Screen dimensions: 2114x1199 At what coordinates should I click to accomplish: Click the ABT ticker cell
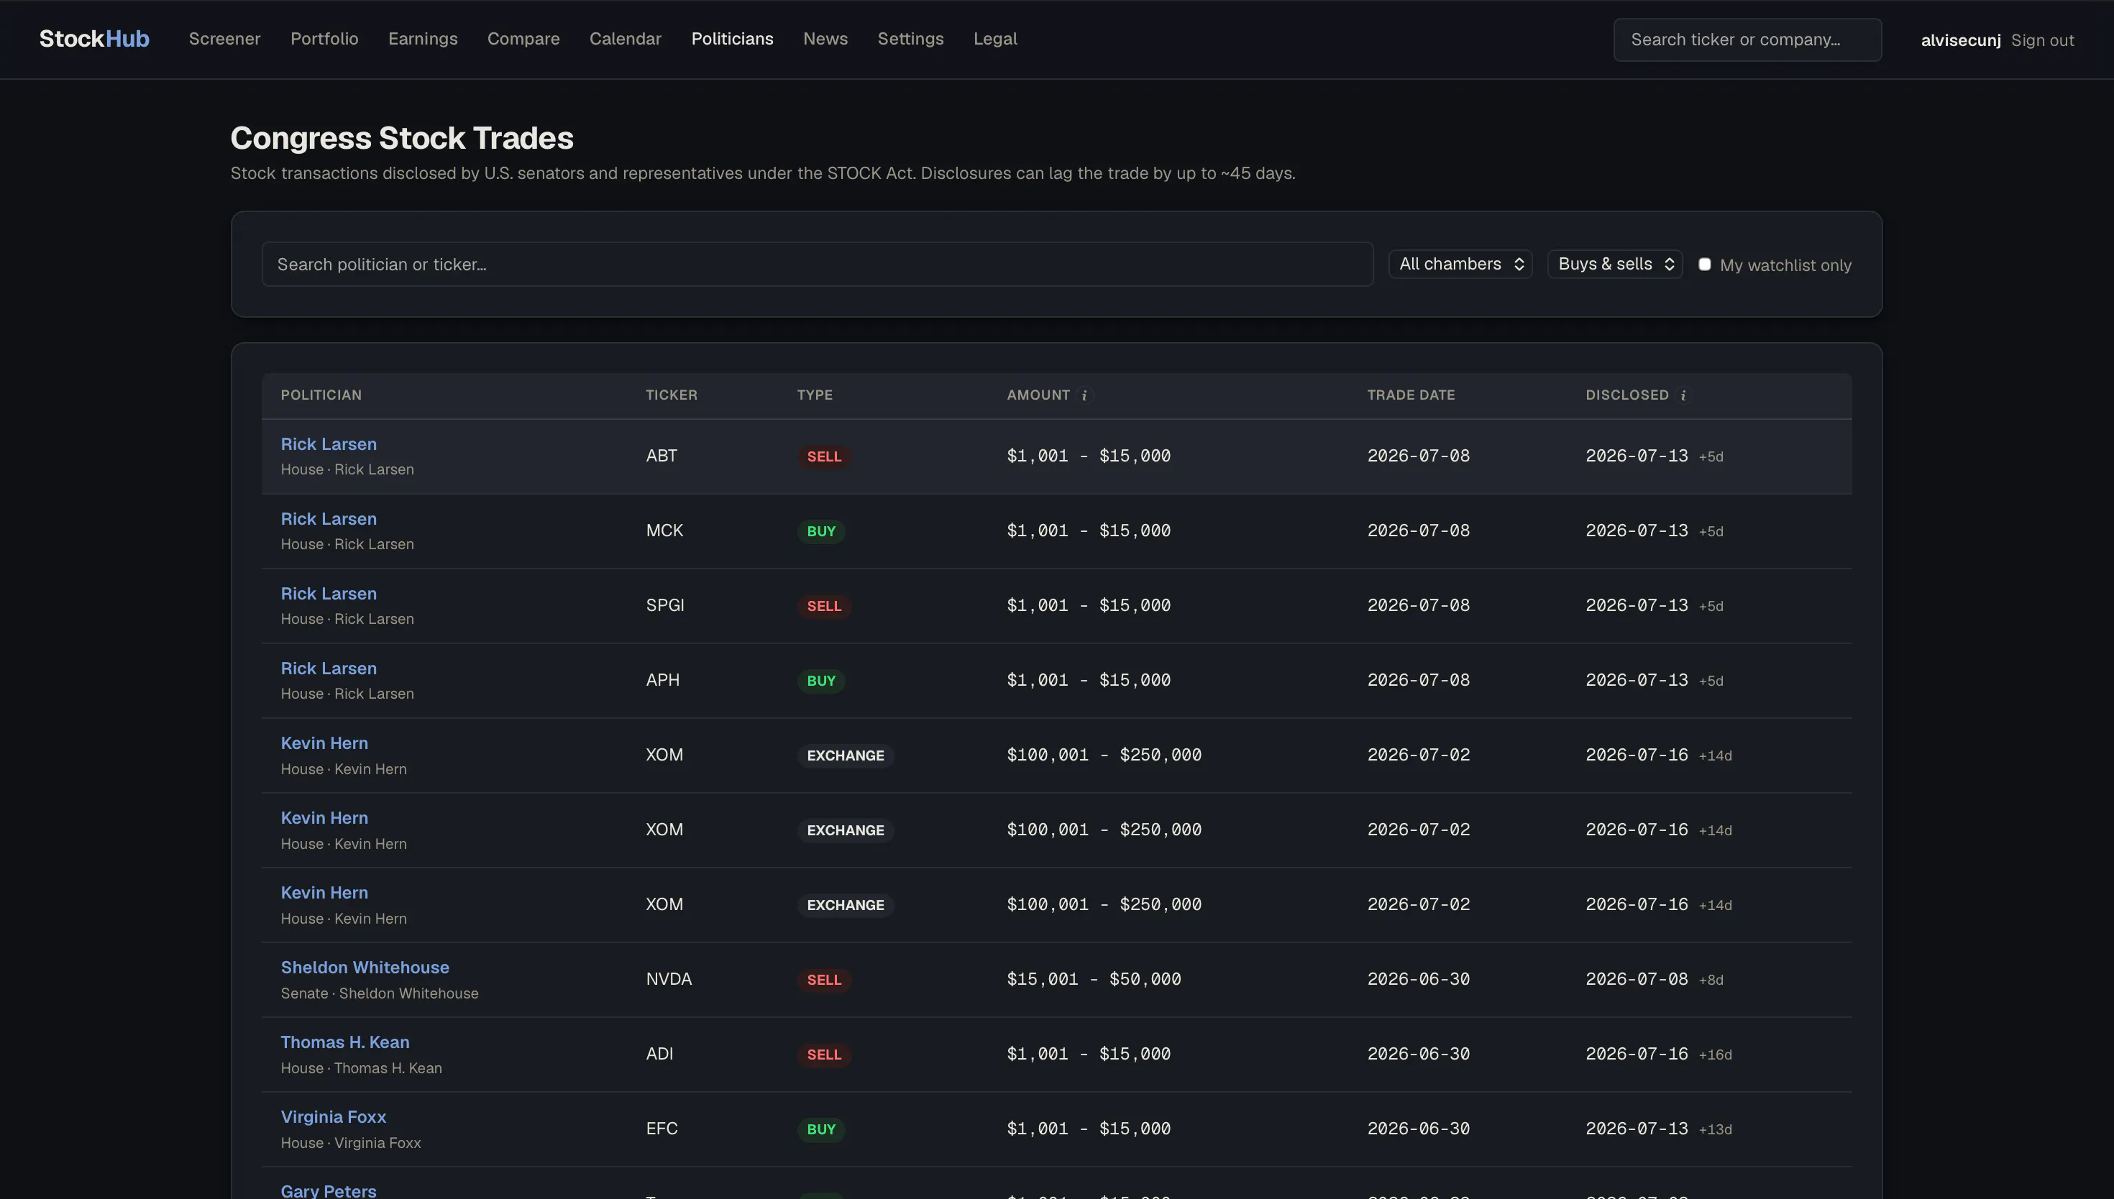click(x=662, y=456)
